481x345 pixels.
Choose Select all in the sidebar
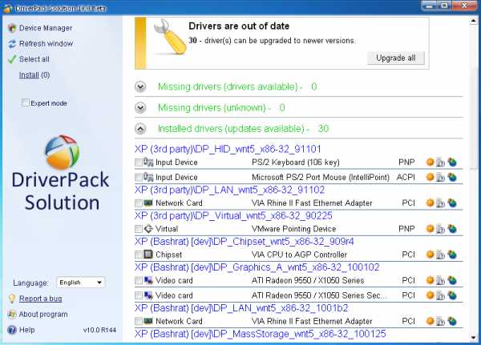[34, 59]
